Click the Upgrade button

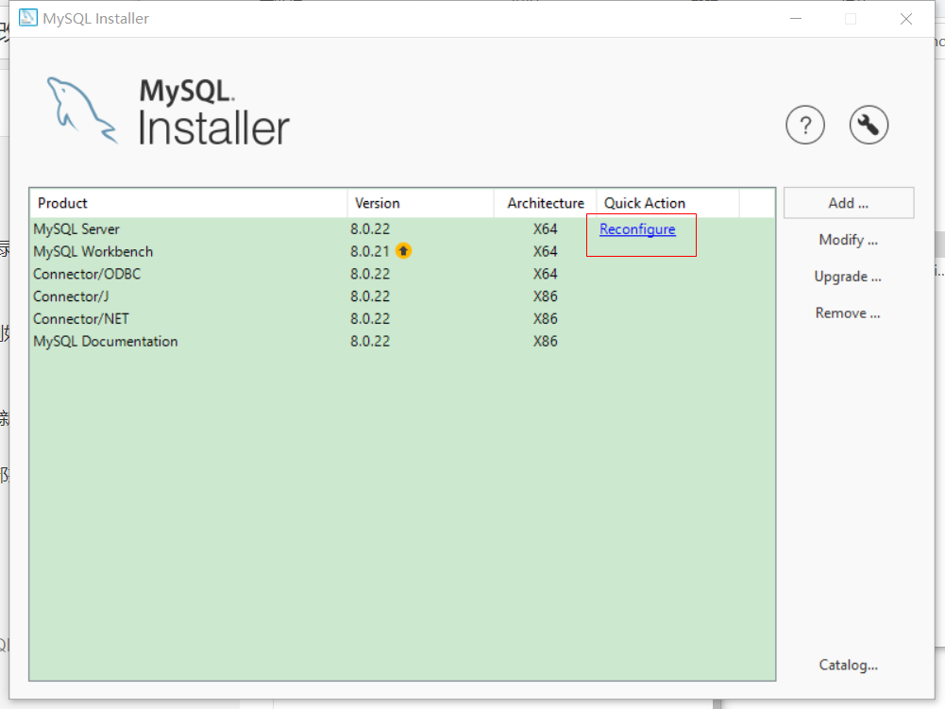pyautogui.click(x=847, y=276)
